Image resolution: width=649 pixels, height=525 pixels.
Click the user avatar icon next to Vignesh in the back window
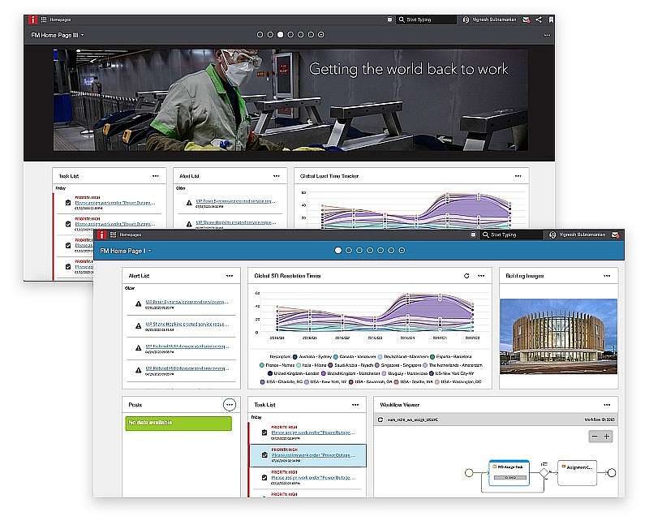[x=466, y=19]
